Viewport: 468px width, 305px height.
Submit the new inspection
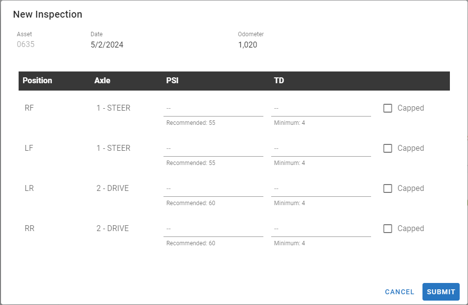coord(441,292)
